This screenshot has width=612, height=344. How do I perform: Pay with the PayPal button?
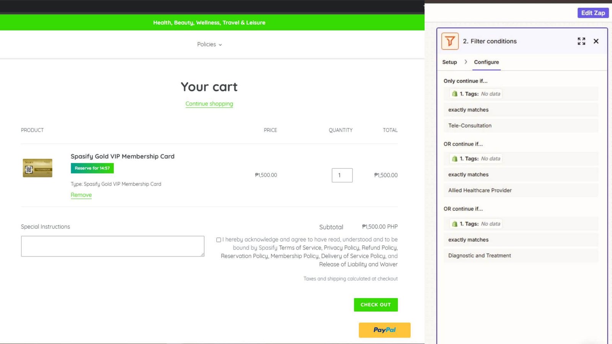pos(384,330)
